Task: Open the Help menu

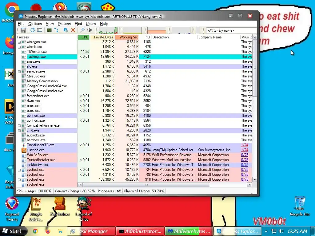Action: click(104, 24)
